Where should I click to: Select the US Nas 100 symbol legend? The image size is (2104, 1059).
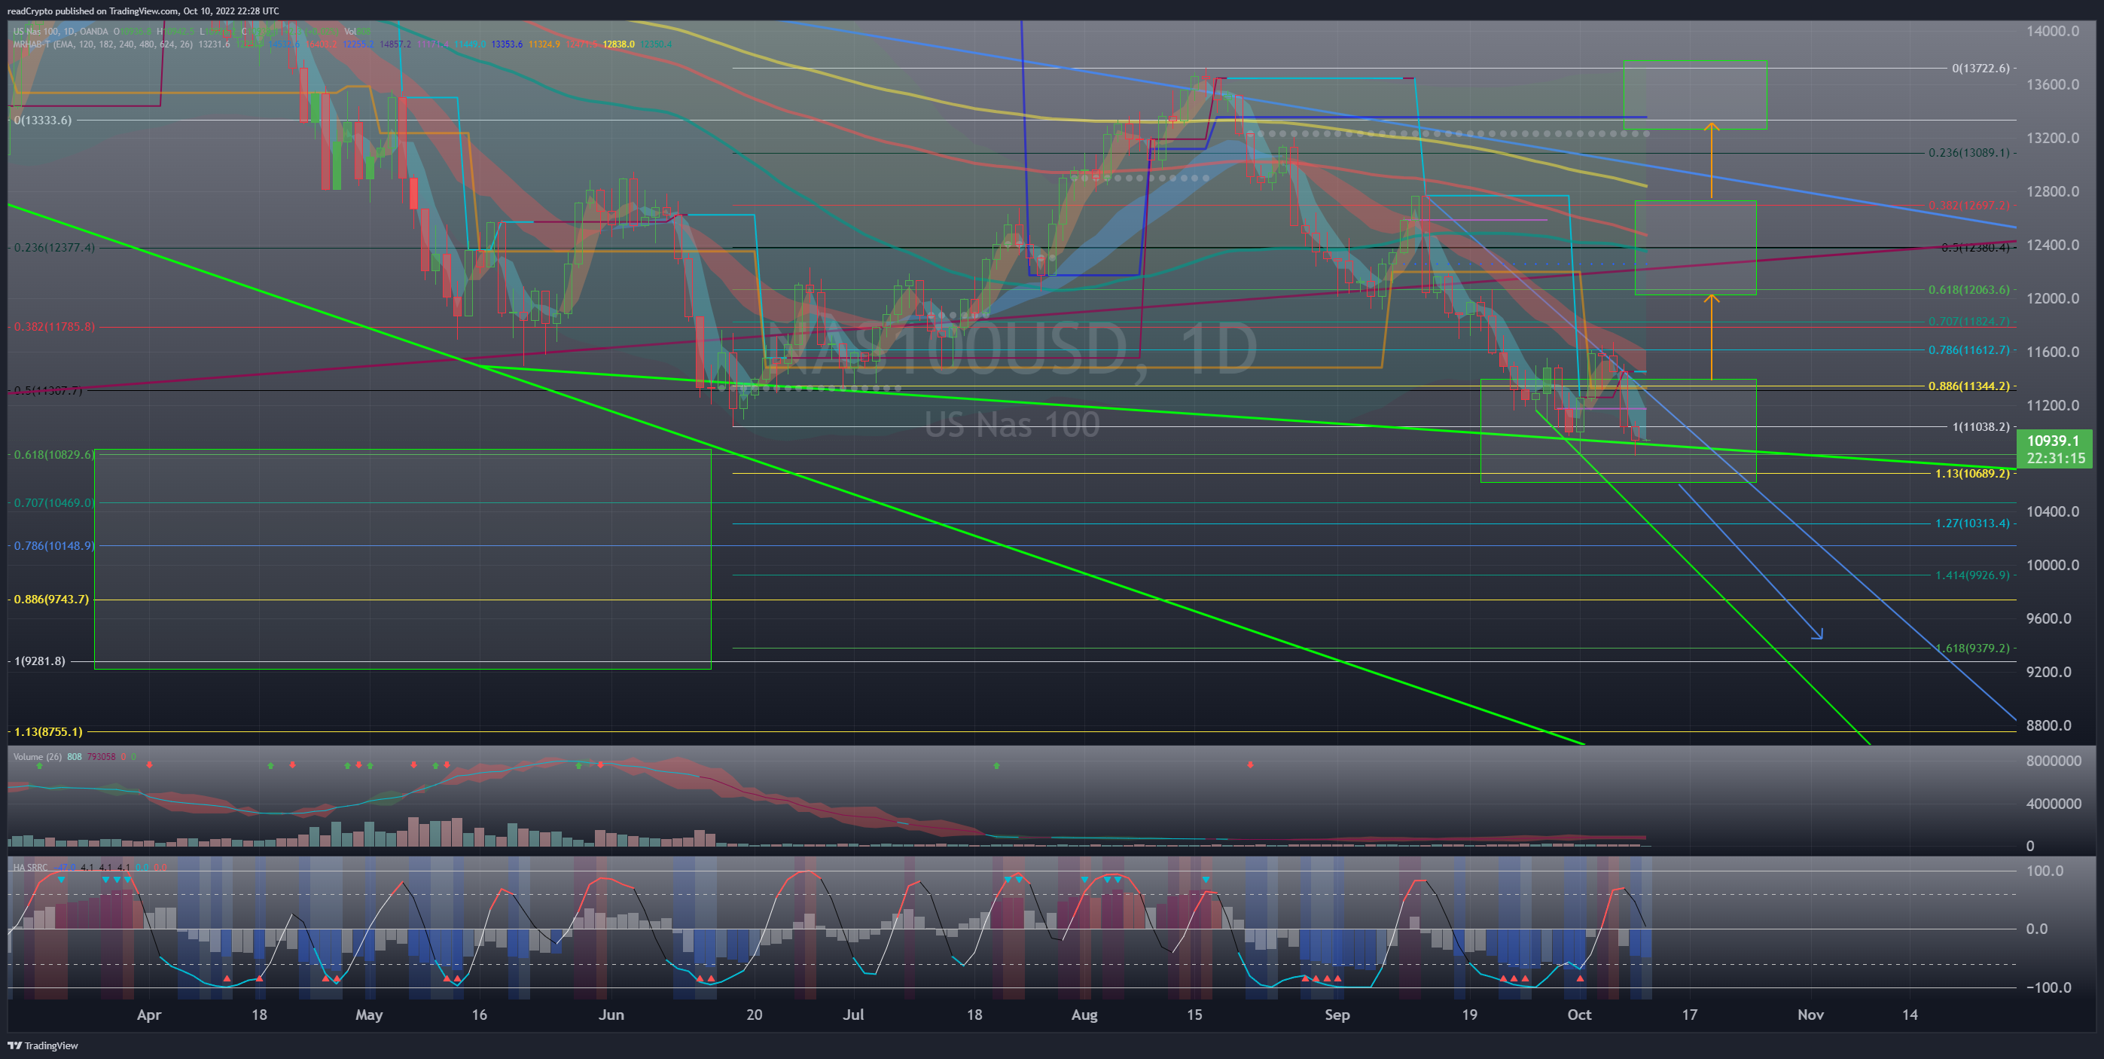click(x=60, y=32)
